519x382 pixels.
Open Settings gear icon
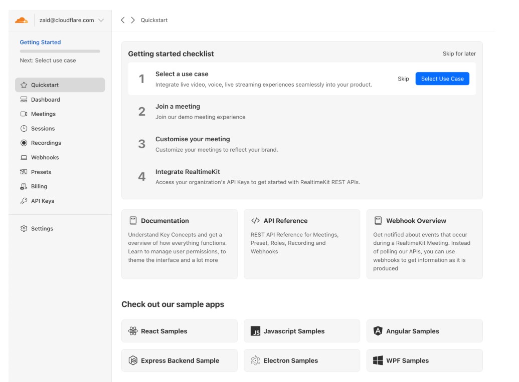[x=24, y=229]
